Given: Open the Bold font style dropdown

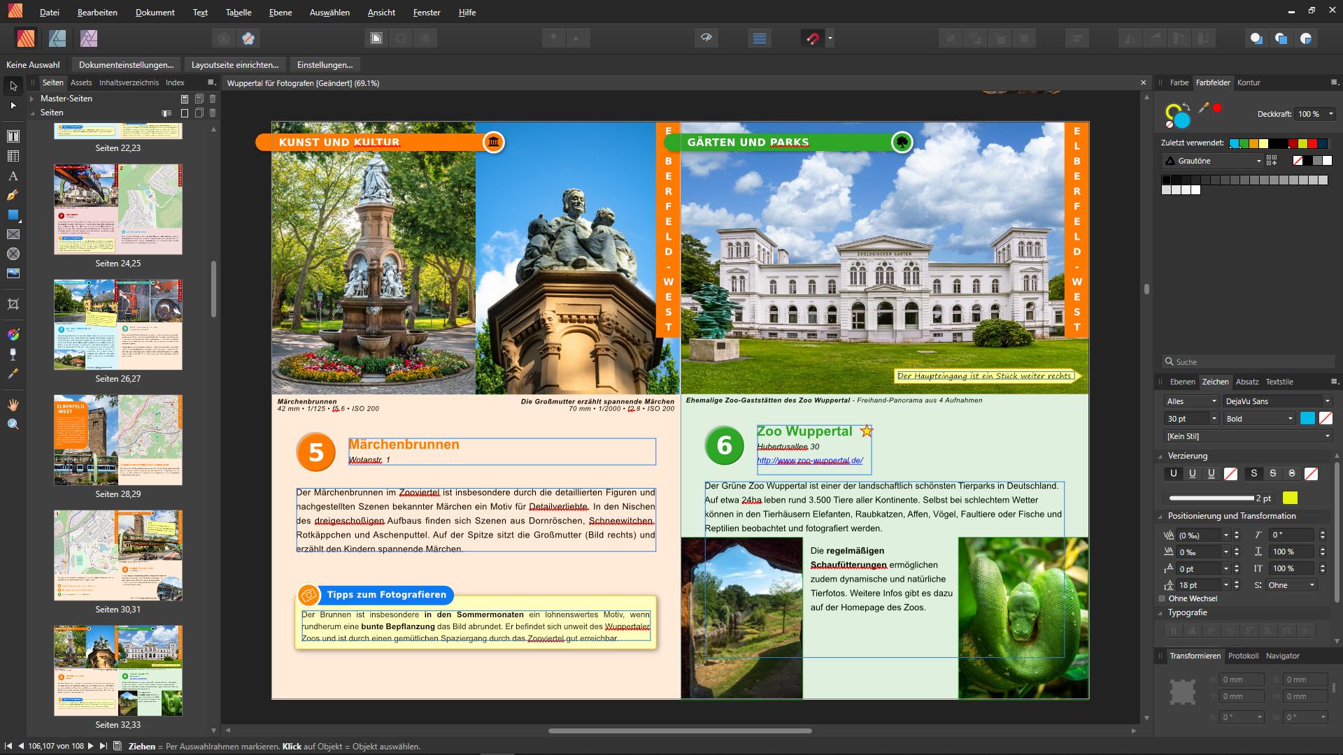Looking at the screenshot, I should click(x=1259, y=419).
